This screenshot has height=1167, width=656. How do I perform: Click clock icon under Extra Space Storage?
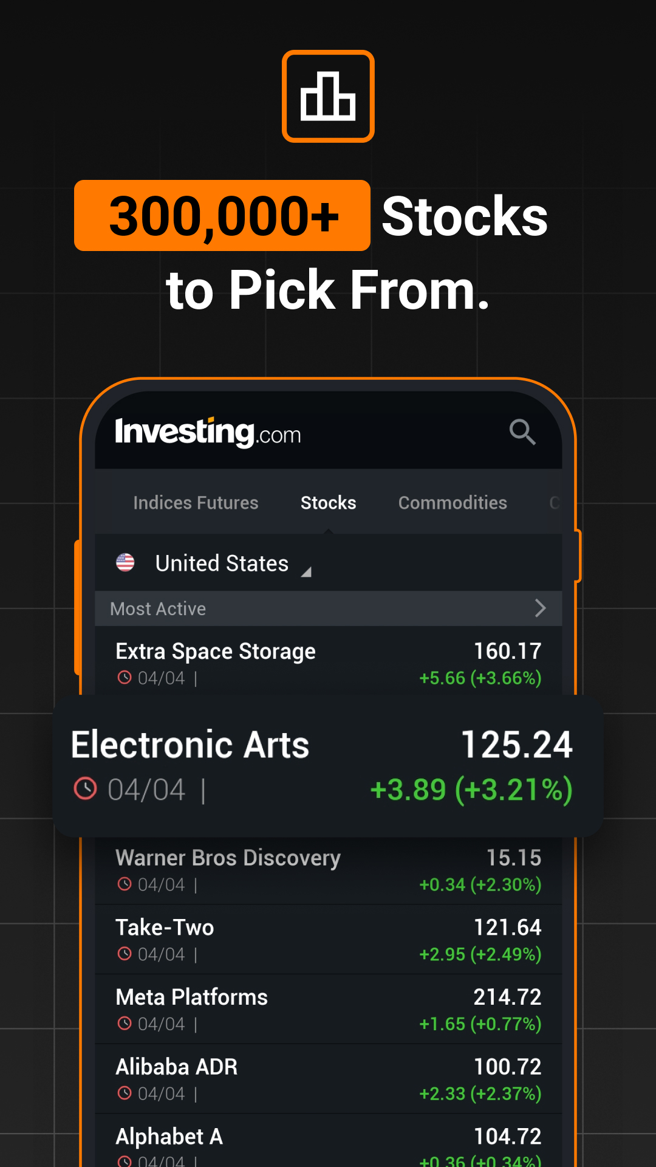[125, 677]
